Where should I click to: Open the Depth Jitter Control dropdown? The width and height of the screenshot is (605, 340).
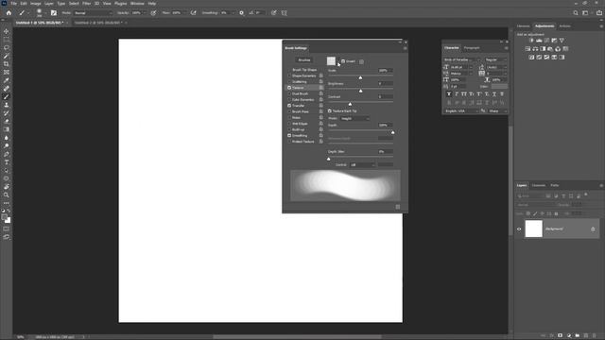tap(362, 165)
